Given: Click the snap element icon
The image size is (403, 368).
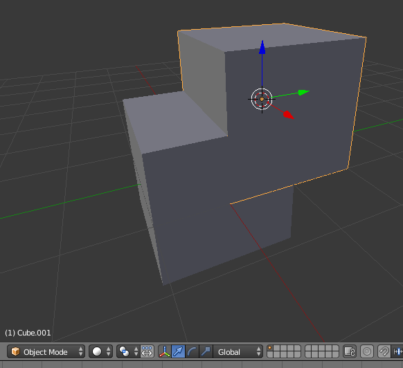Looking at the screenshot, I should pyautogui.click(x=397, y=351).
